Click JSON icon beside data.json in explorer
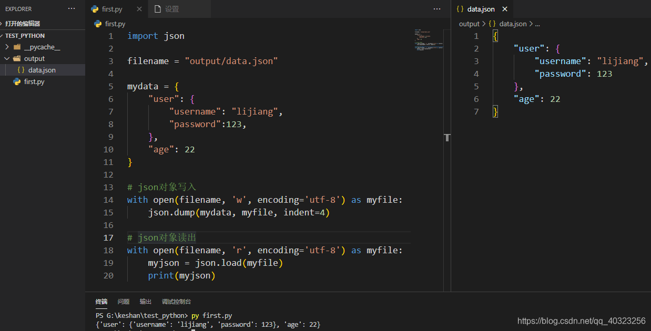 [21, 70]
